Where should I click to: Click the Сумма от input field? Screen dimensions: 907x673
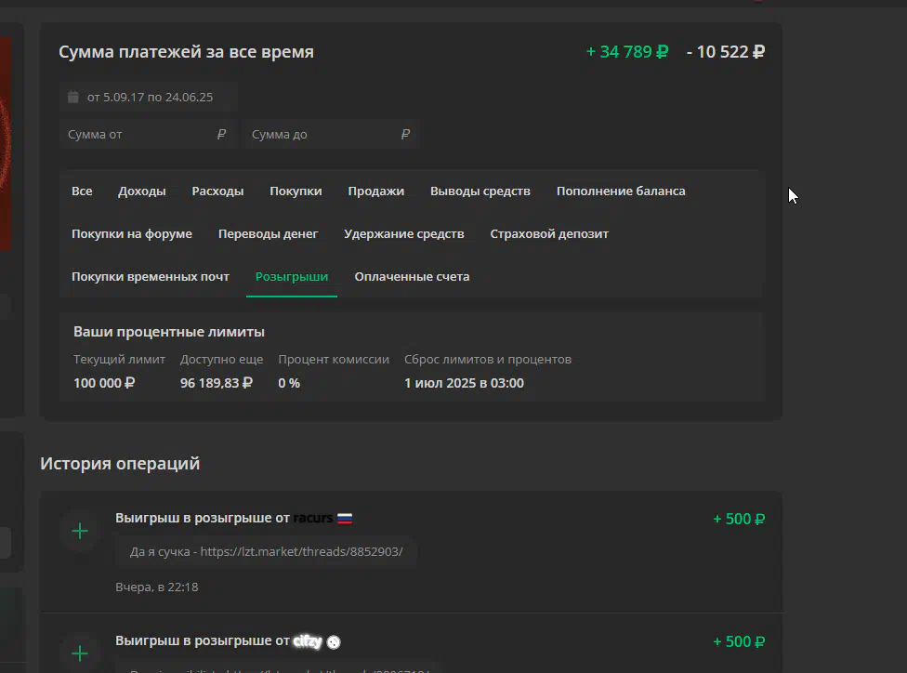click(148, 134)
